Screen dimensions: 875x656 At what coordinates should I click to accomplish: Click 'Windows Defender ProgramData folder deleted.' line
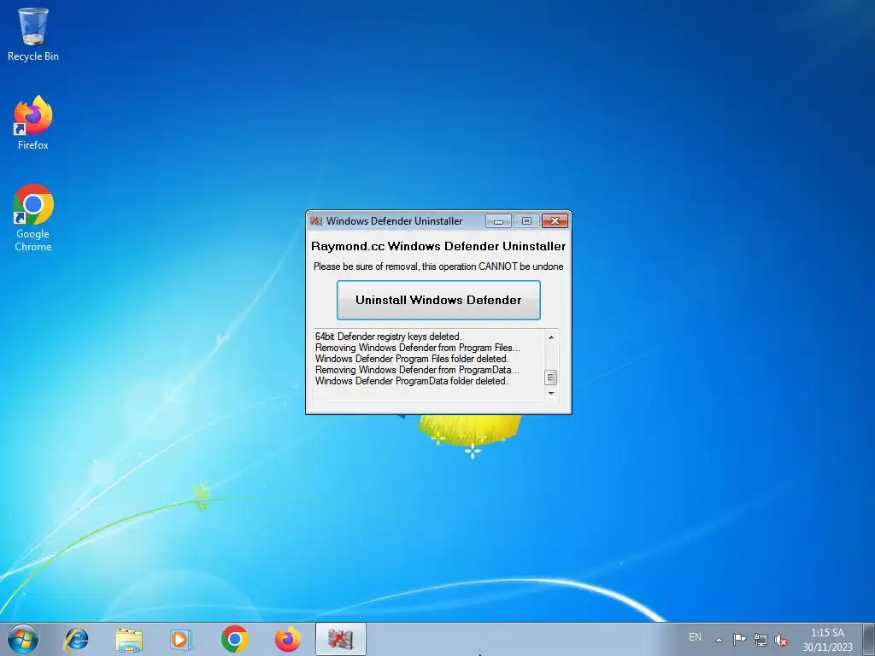coord(412,381)
